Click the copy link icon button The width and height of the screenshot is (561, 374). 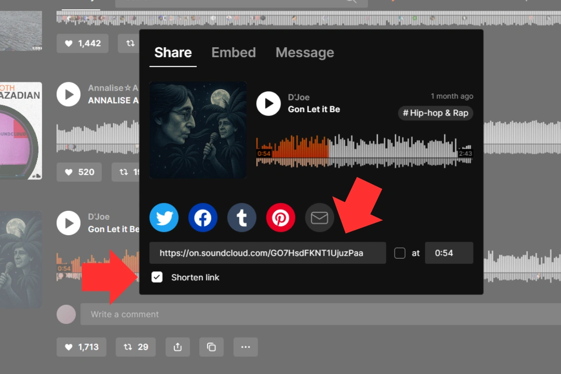coord(212,347)
